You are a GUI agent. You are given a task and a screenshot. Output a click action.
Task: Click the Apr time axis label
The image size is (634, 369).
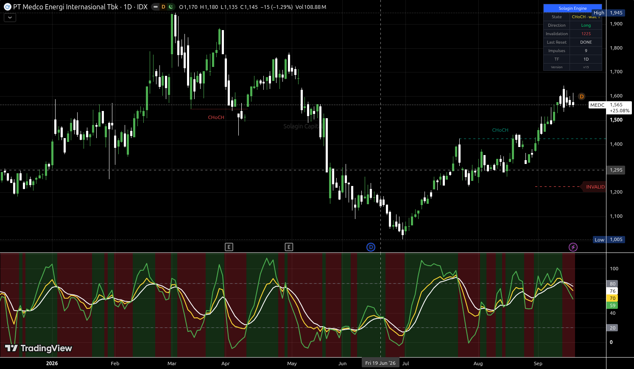click(x=226, y=363)
